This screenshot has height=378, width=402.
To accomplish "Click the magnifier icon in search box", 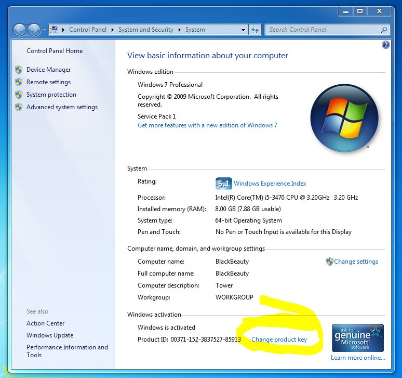I will pos(384,30).
